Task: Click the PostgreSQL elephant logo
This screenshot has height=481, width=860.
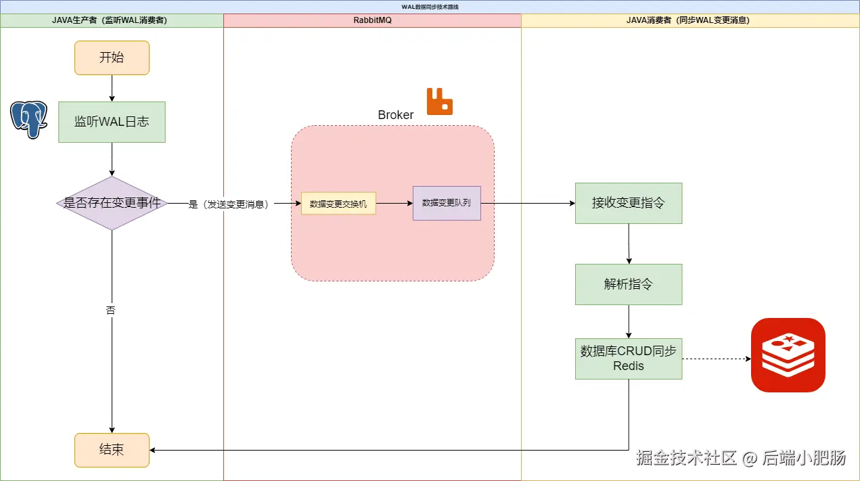Action: (27, 120)
